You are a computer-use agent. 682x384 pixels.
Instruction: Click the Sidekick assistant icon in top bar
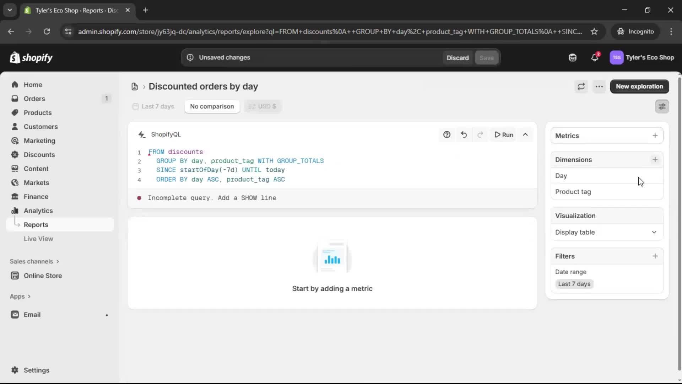coord(573,58)
